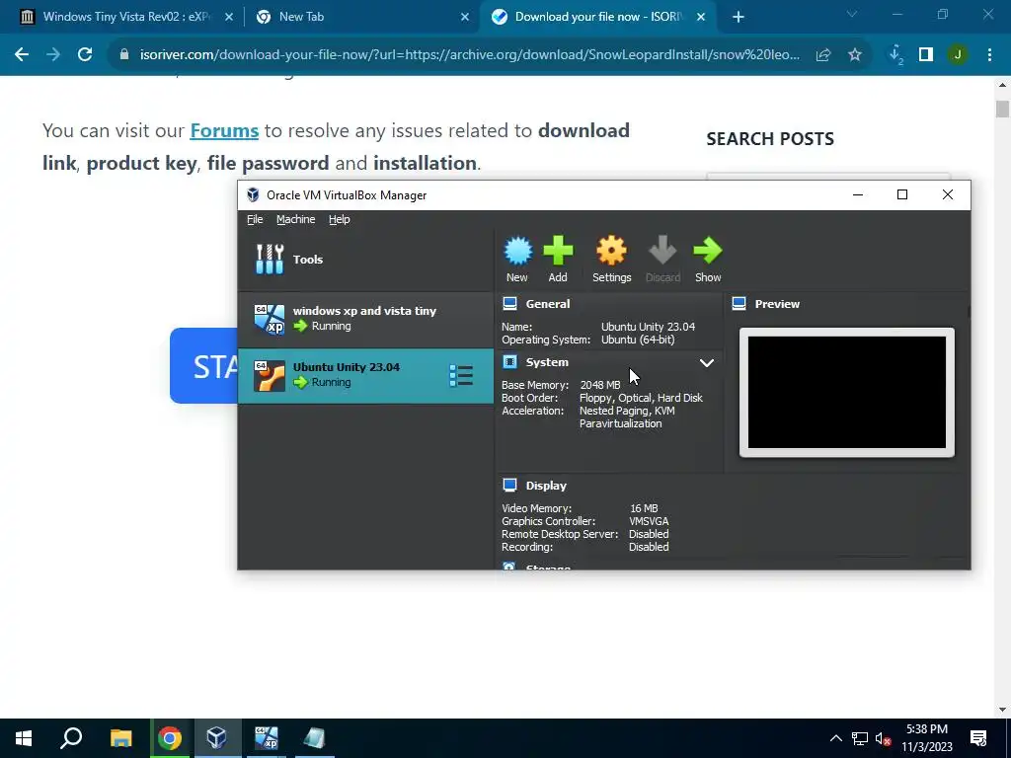Viewport: 1011px width, 758px height.
Task: Click the blue START download button
Action: click(203, 365)
